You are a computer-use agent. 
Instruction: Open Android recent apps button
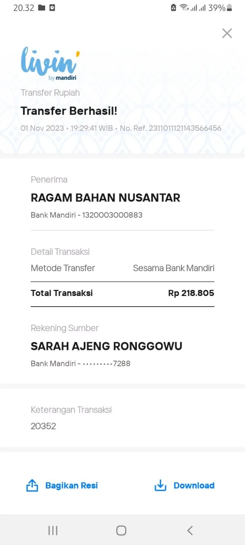click(x=53, y=530)
